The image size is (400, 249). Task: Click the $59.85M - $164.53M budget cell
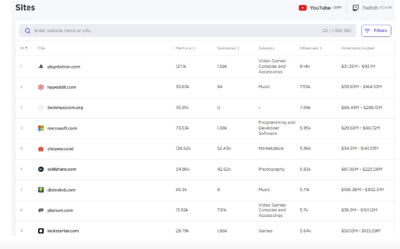click(362, 87)
